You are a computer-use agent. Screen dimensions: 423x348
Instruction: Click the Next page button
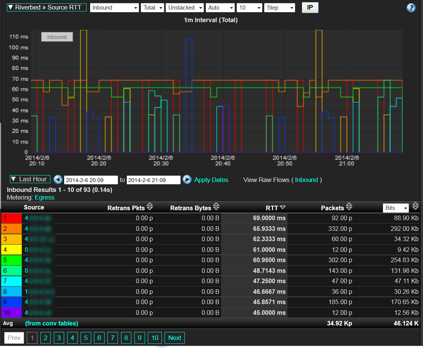(x=174, y=338)
